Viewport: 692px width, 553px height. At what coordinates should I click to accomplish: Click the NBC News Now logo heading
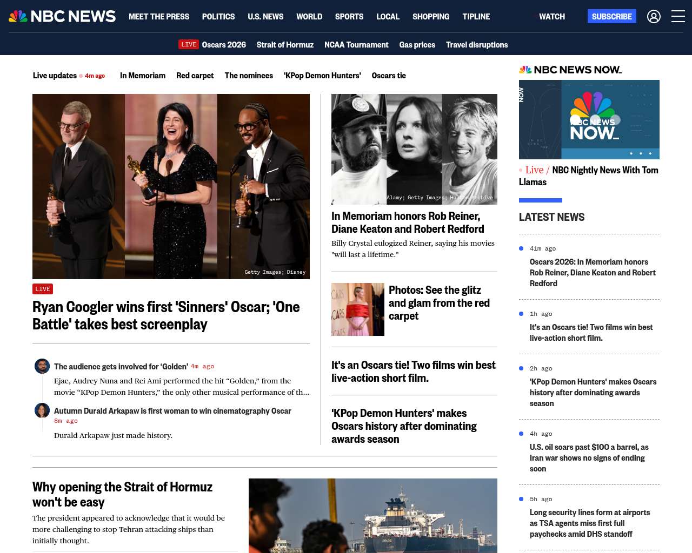point(570,70)
